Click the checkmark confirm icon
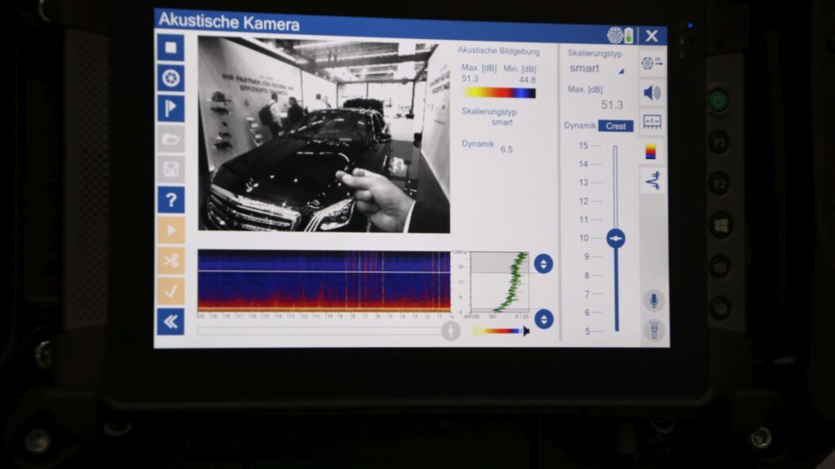Image resolution: width=835 pixels, height=469 pixels. pyautogui.click(x=170, y=291)
